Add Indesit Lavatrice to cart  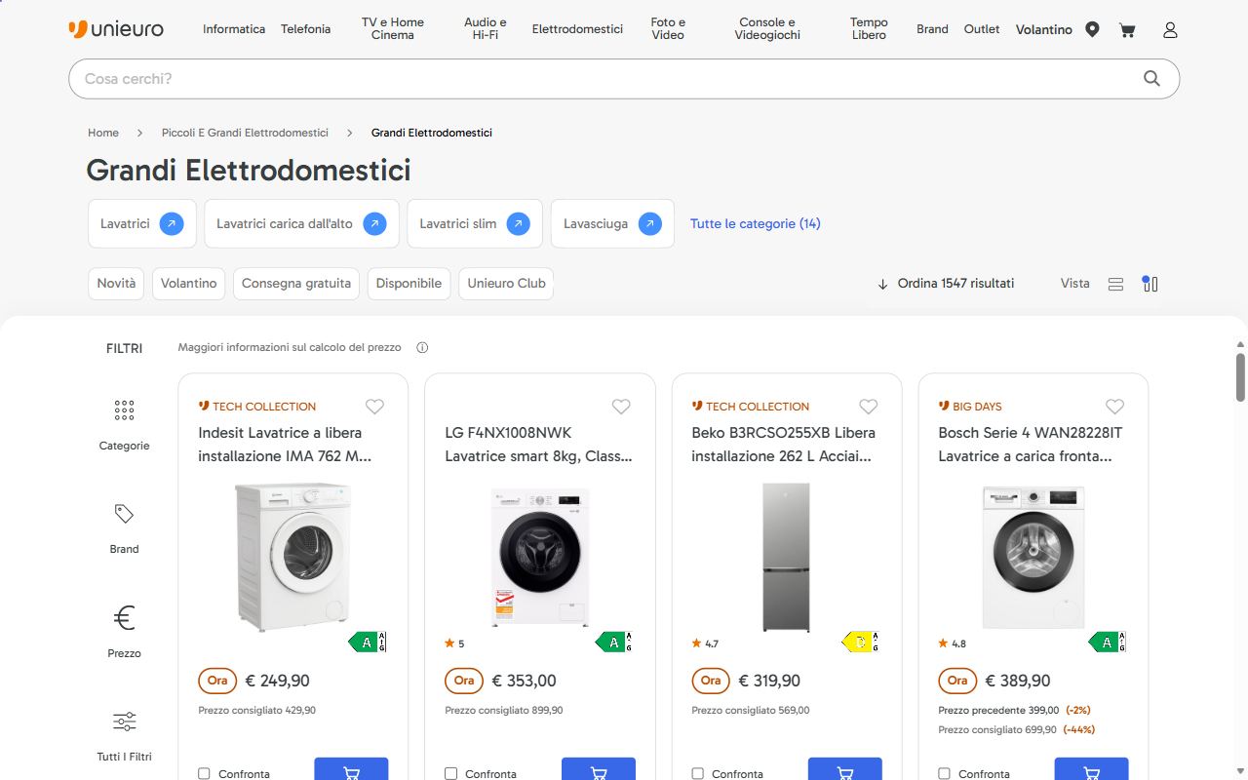coord(351,770)
